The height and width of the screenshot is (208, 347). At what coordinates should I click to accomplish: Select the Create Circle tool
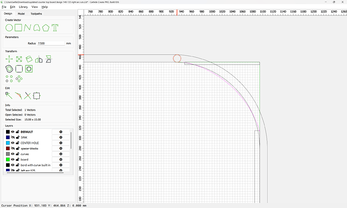pyautogui.click(x=9, y=27)
